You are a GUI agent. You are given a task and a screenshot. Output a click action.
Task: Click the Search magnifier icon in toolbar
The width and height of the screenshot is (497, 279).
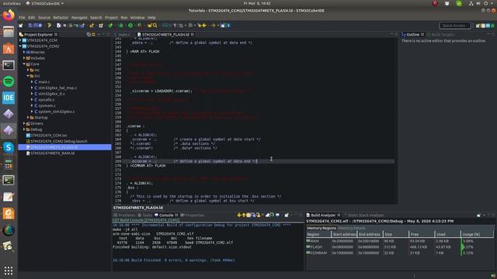155,26
